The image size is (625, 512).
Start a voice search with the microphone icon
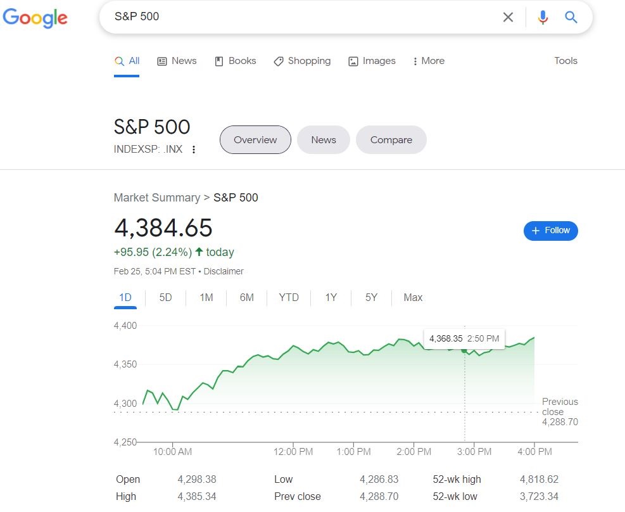click(543, 18)
